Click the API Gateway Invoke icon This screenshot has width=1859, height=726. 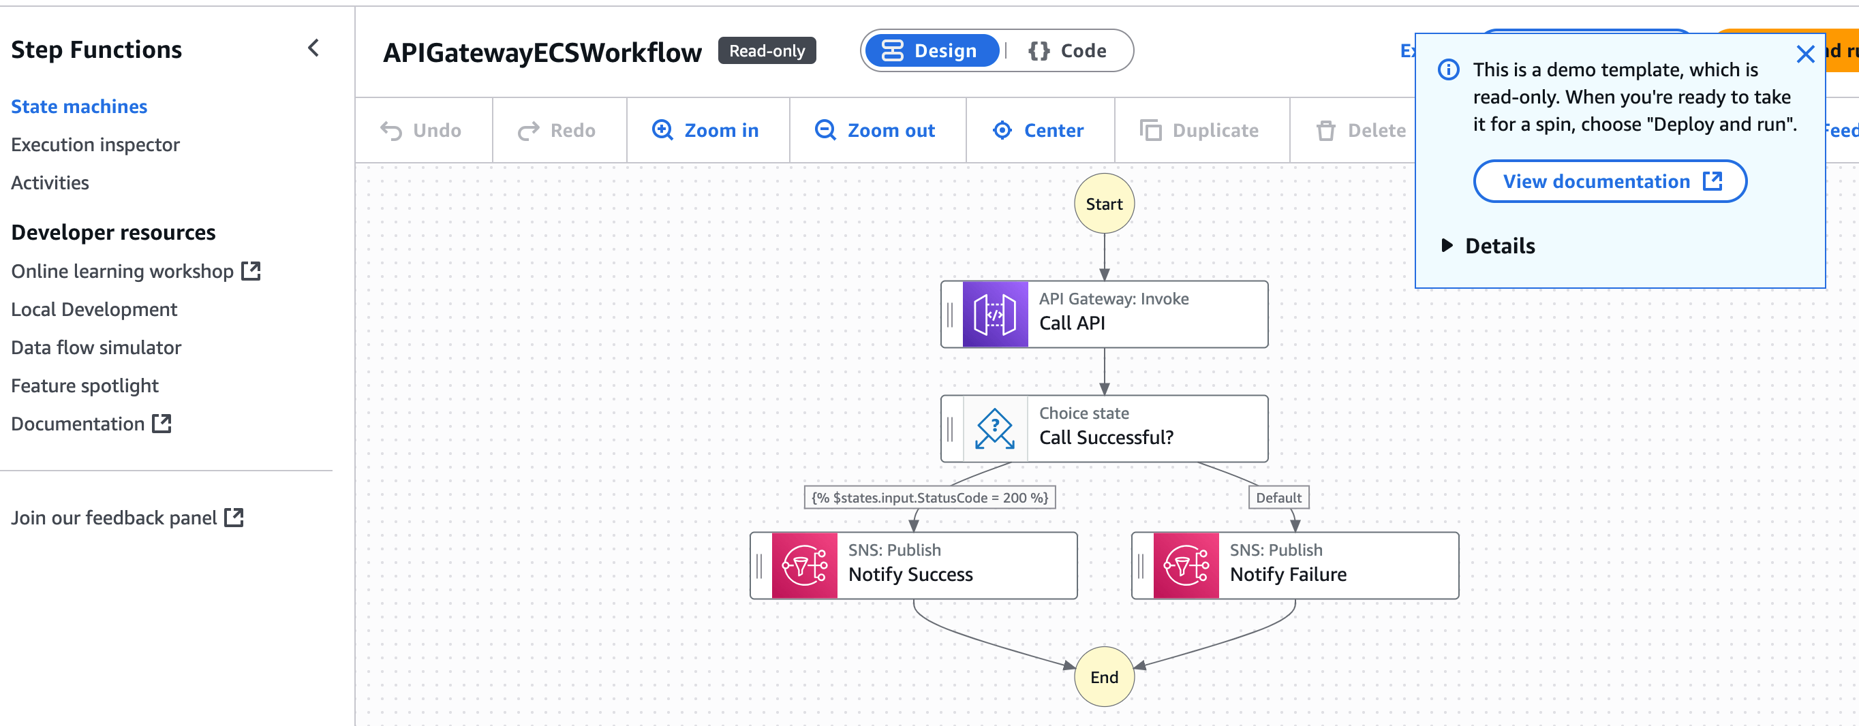coord(994,315)
